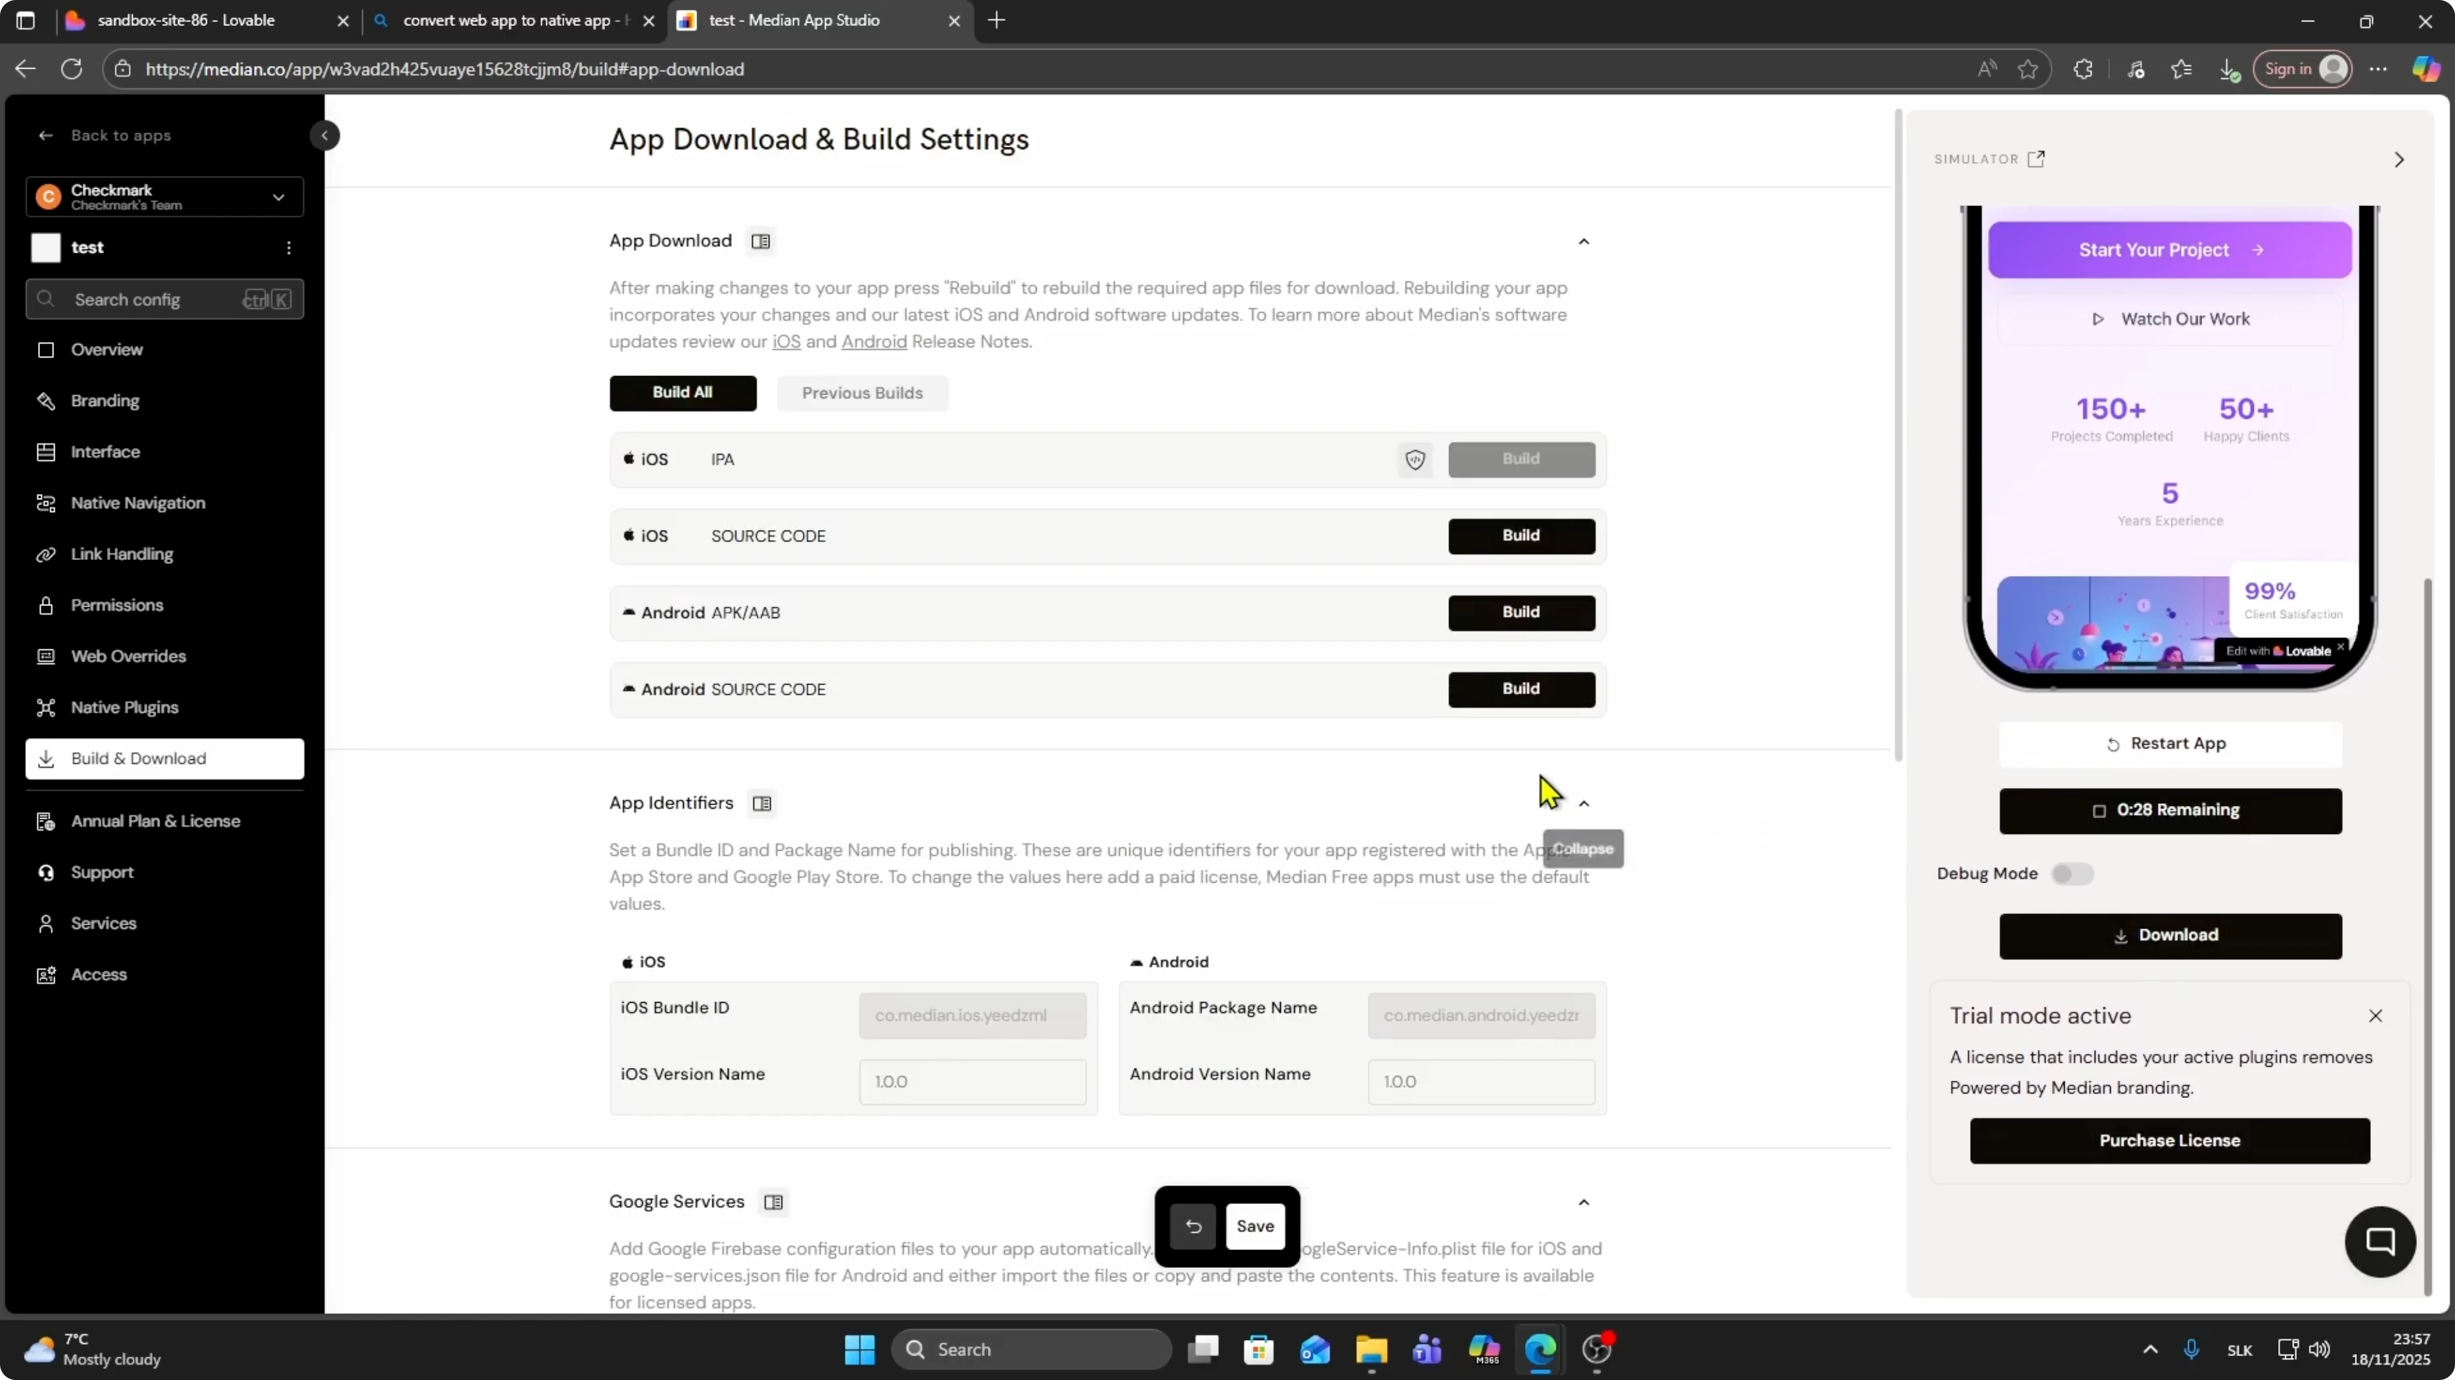The image size is (2455, 1380).
Task: Open Microsoft Store from the taskbar
Action: coord(1259,1349)
